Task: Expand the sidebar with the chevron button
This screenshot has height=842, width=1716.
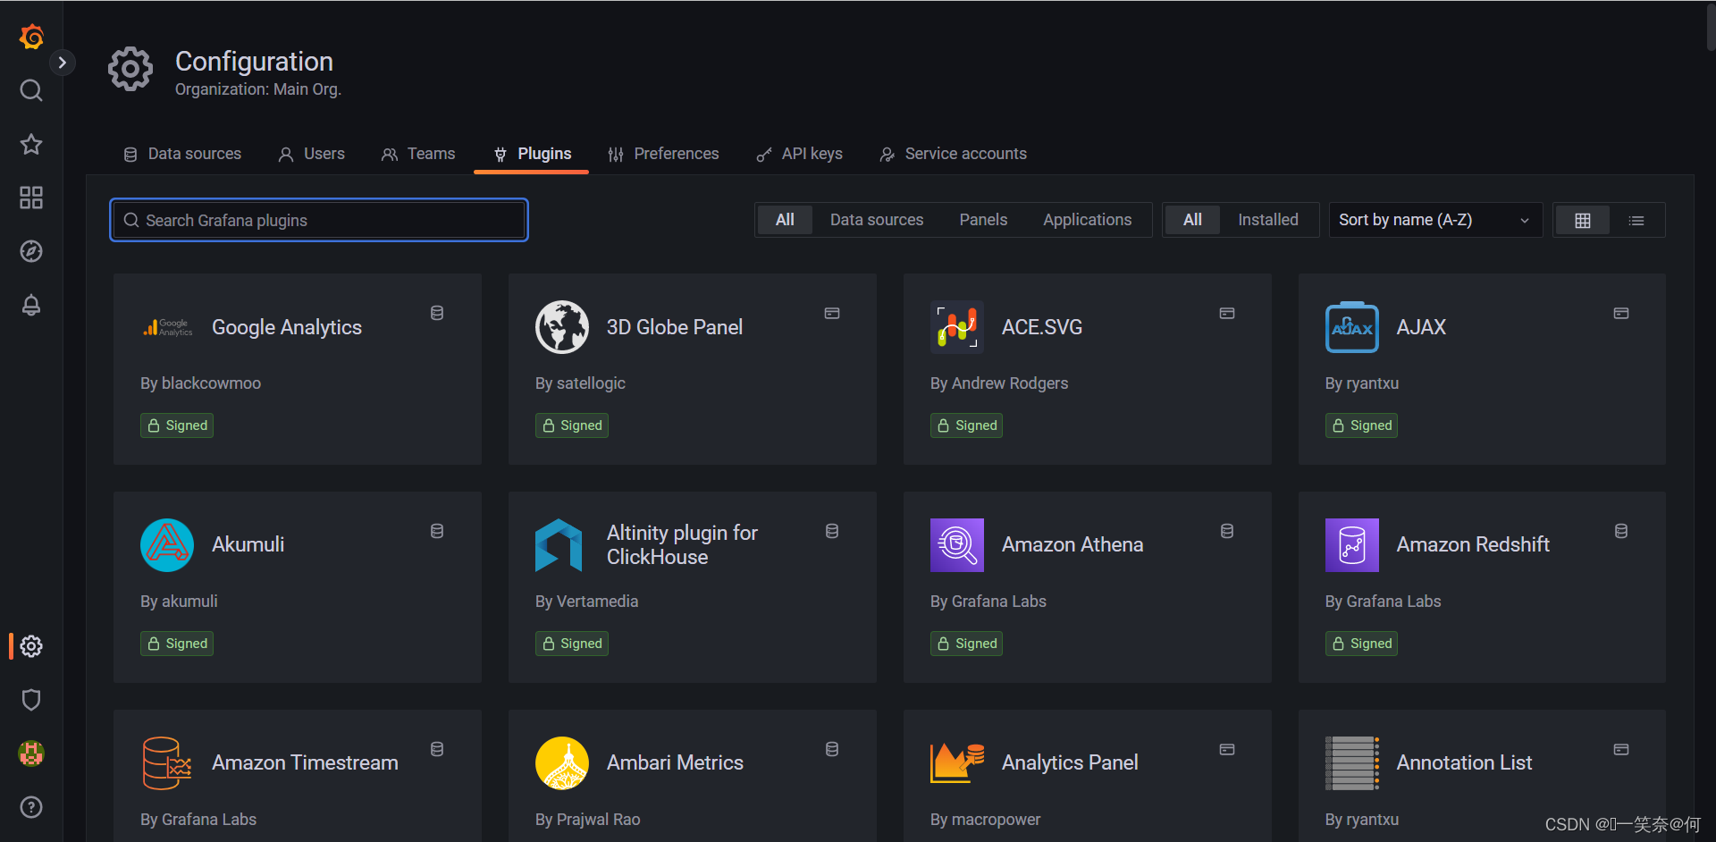Action: tap(62, 63)
